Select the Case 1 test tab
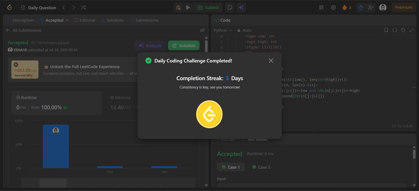The image size is (419, 191). pyautogui.click(x=231, y=167)
